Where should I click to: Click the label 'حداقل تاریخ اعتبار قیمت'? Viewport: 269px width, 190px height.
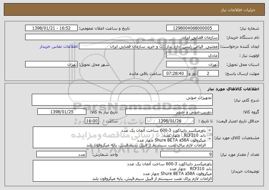[238, 121]
